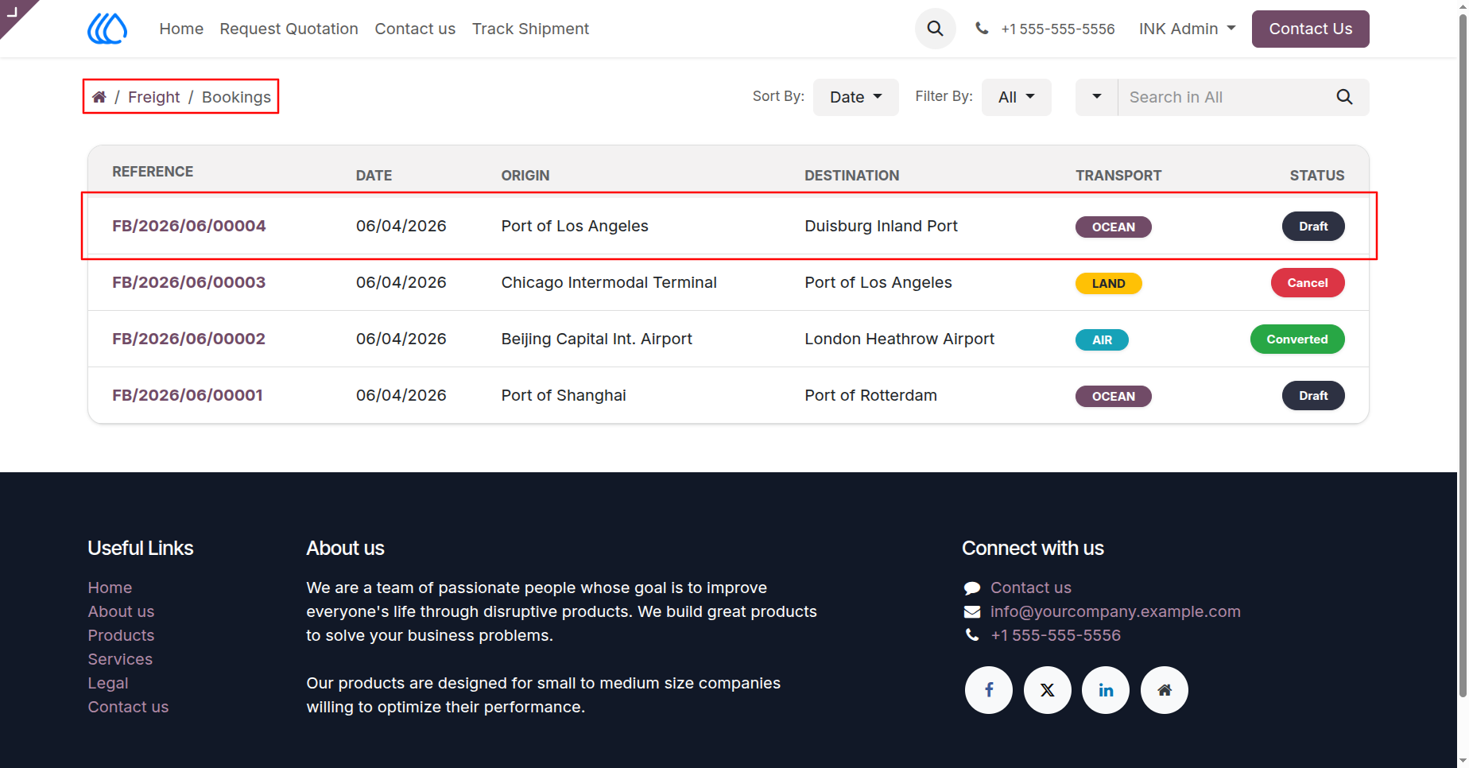Click the company logo in the header
This screenshot has width=1469, height=768.
pyautogui.click(x=107, y=29)
